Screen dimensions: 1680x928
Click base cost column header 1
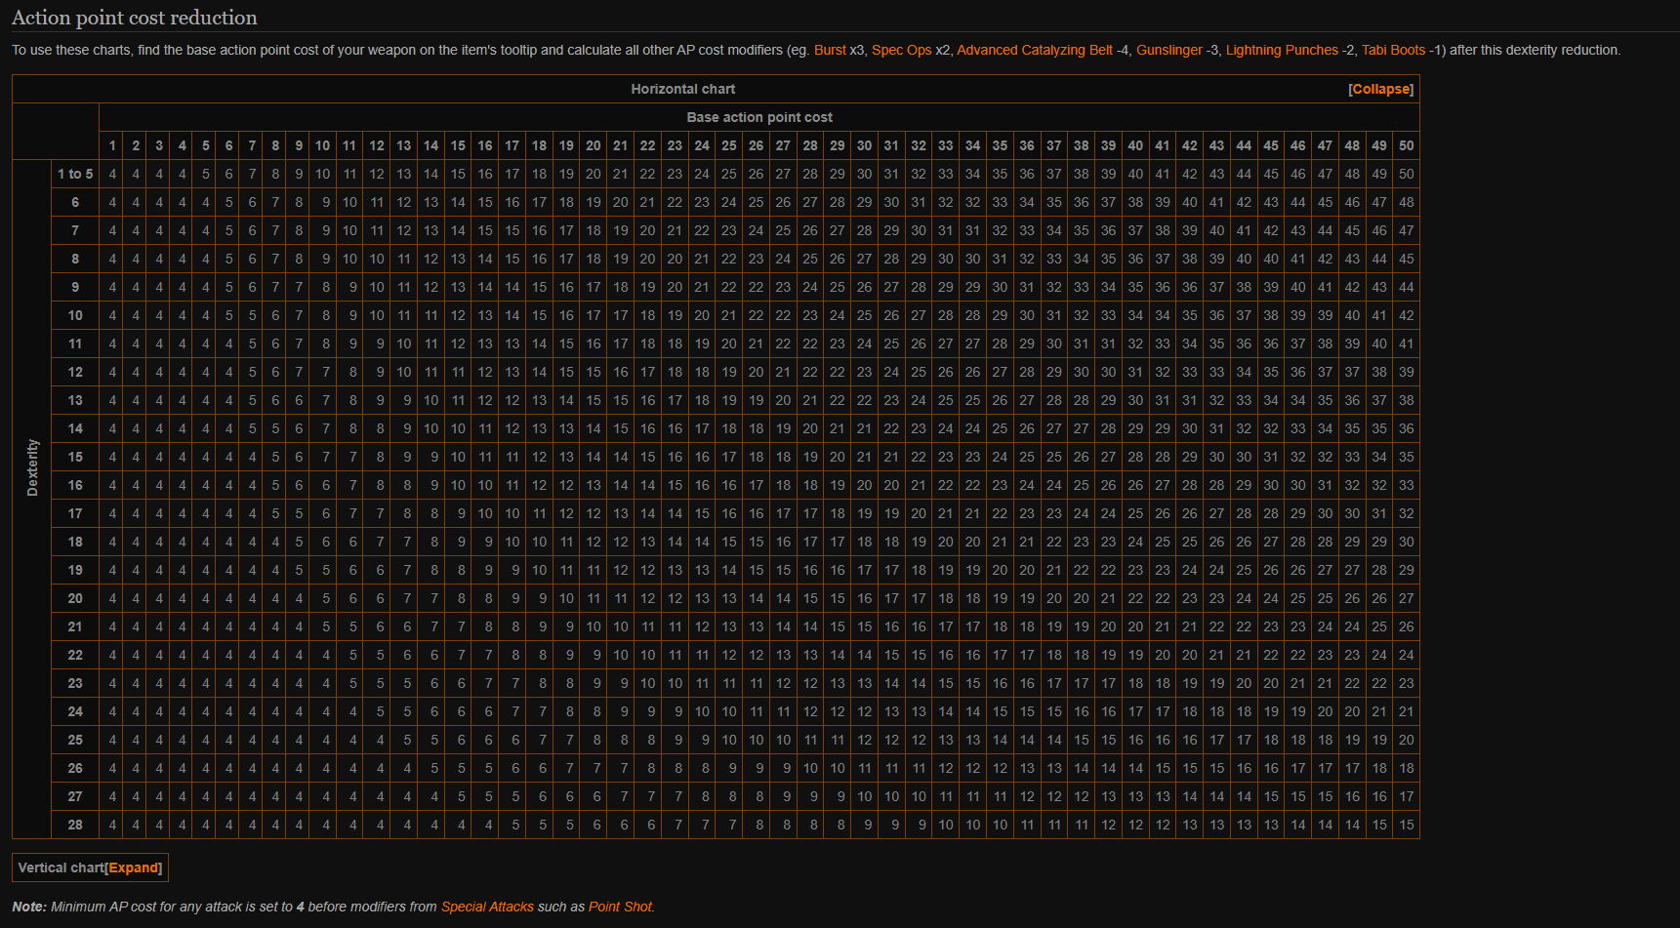pos(112,145)
